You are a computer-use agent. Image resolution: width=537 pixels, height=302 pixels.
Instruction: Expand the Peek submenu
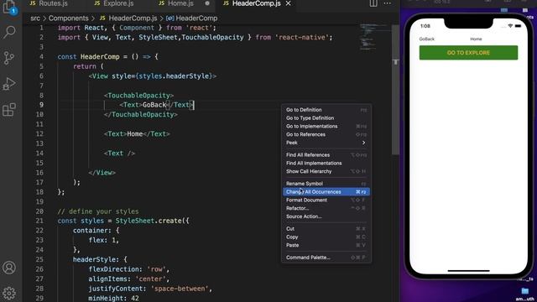(x=326, y=143)
